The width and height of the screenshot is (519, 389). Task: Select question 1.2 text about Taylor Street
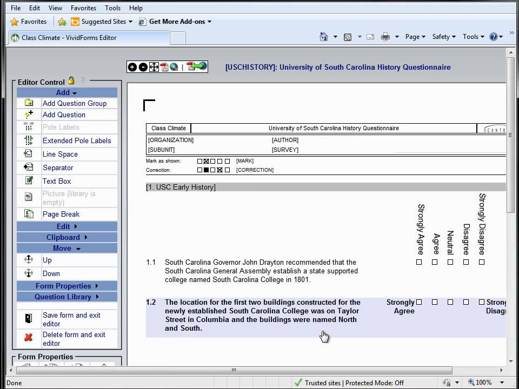(263, 315)
